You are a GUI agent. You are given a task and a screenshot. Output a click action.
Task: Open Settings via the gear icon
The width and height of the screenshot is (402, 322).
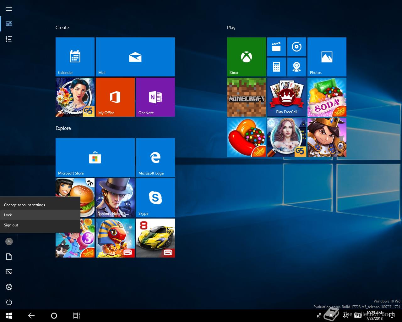point(9,287)
